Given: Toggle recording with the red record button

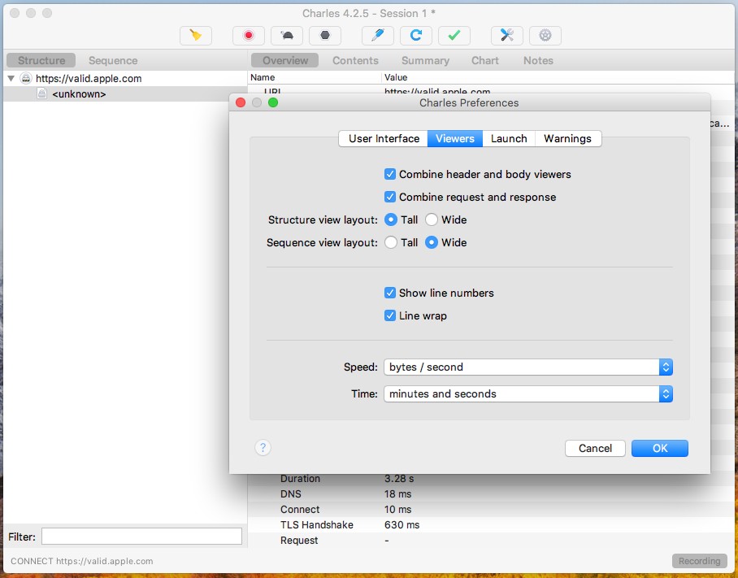Looking at the screenshot, I should click(x=249, y=36).
